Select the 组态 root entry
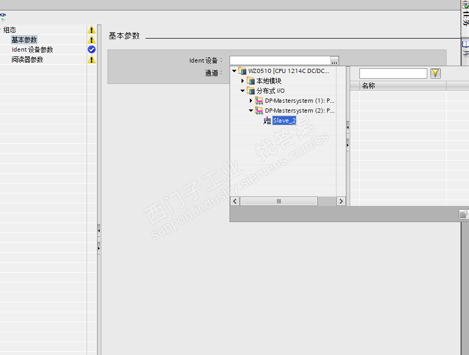 coord(9,30)
